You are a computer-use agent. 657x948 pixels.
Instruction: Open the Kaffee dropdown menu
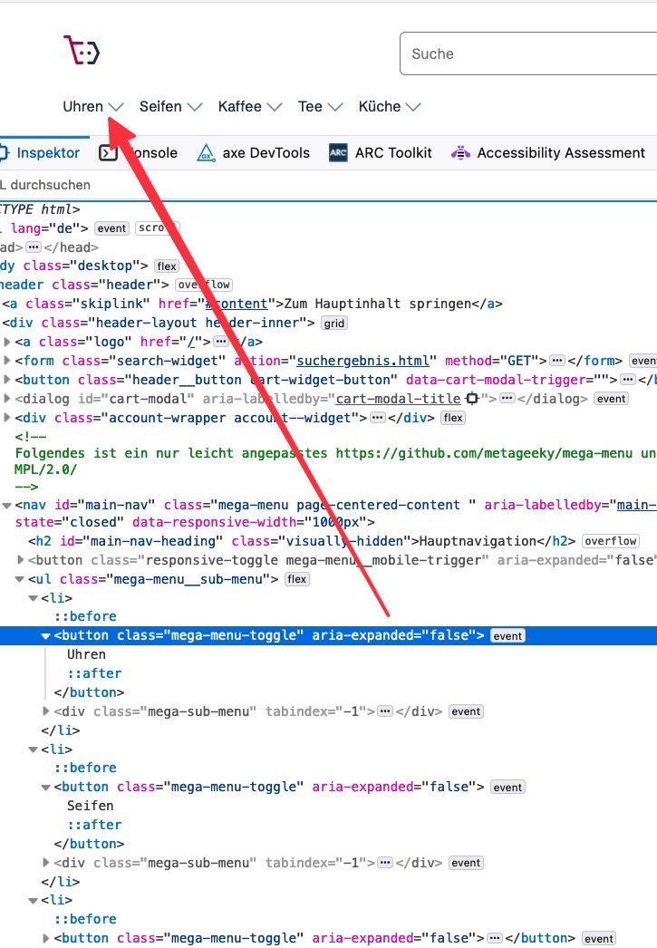pyautogui.click(x=249, y=107)
